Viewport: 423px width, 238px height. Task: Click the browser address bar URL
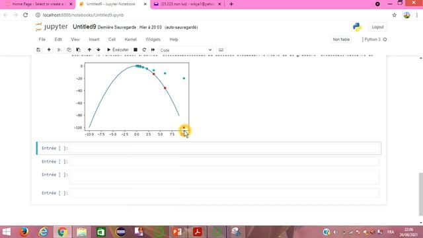[83, 15]
